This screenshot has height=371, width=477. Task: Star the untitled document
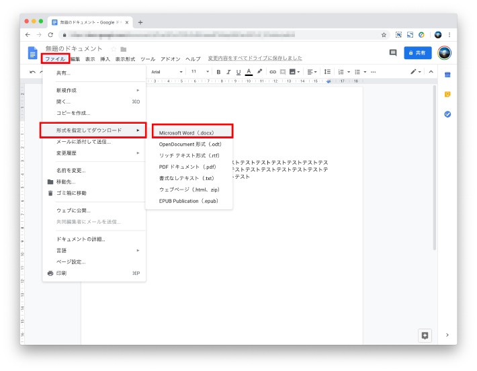tap(114, 49)
